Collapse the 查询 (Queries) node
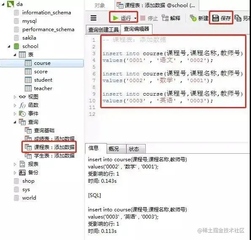 click(15, 122)
